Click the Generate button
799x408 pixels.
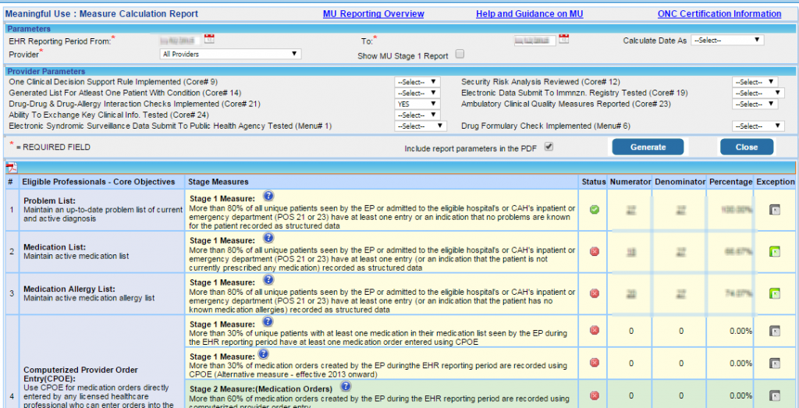pos(648,147)
